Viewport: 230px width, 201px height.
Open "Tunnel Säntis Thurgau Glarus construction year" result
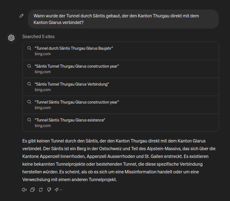[77, 102]
